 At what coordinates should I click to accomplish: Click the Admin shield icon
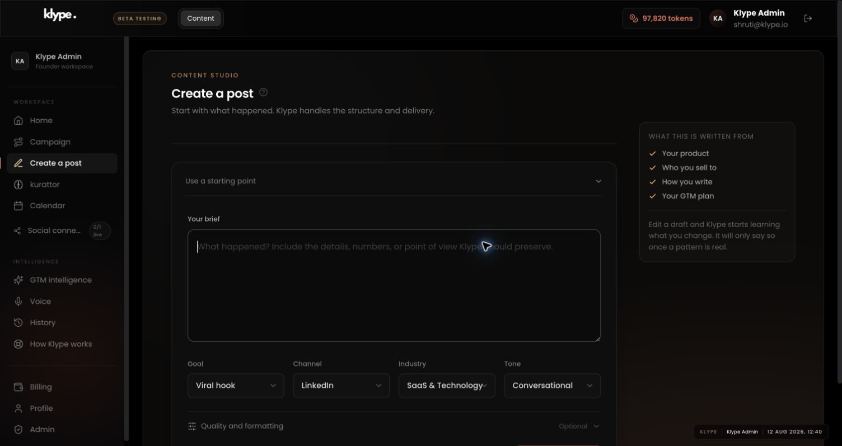tap(18, 429)
